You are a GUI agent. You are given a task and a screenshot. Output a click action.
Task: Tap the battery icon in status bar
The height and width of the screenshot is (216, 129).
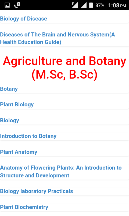coord(91,5)
